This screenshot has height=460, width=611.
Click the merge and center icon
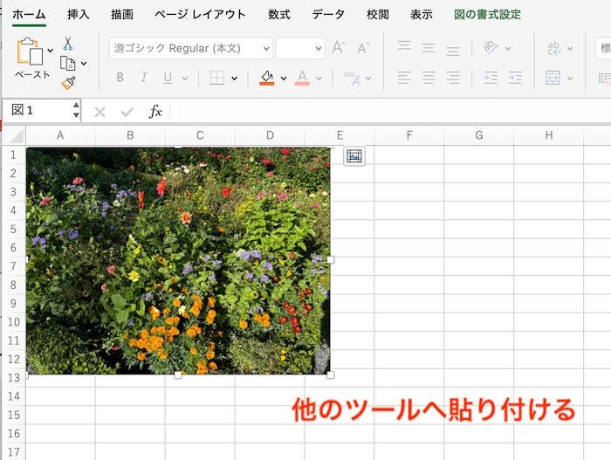coord(553,78)
